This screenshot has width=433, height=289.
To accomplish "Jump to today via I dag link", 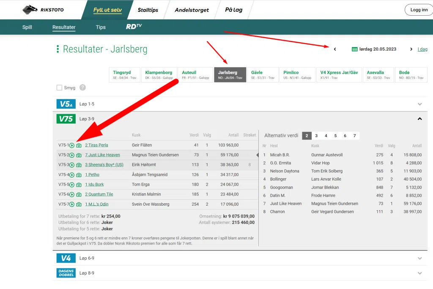I will click(422, 49).
